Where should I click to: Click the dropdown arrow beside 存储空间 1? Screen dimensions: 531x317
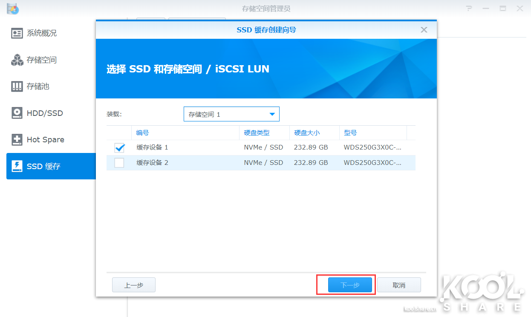pos(272,114)
